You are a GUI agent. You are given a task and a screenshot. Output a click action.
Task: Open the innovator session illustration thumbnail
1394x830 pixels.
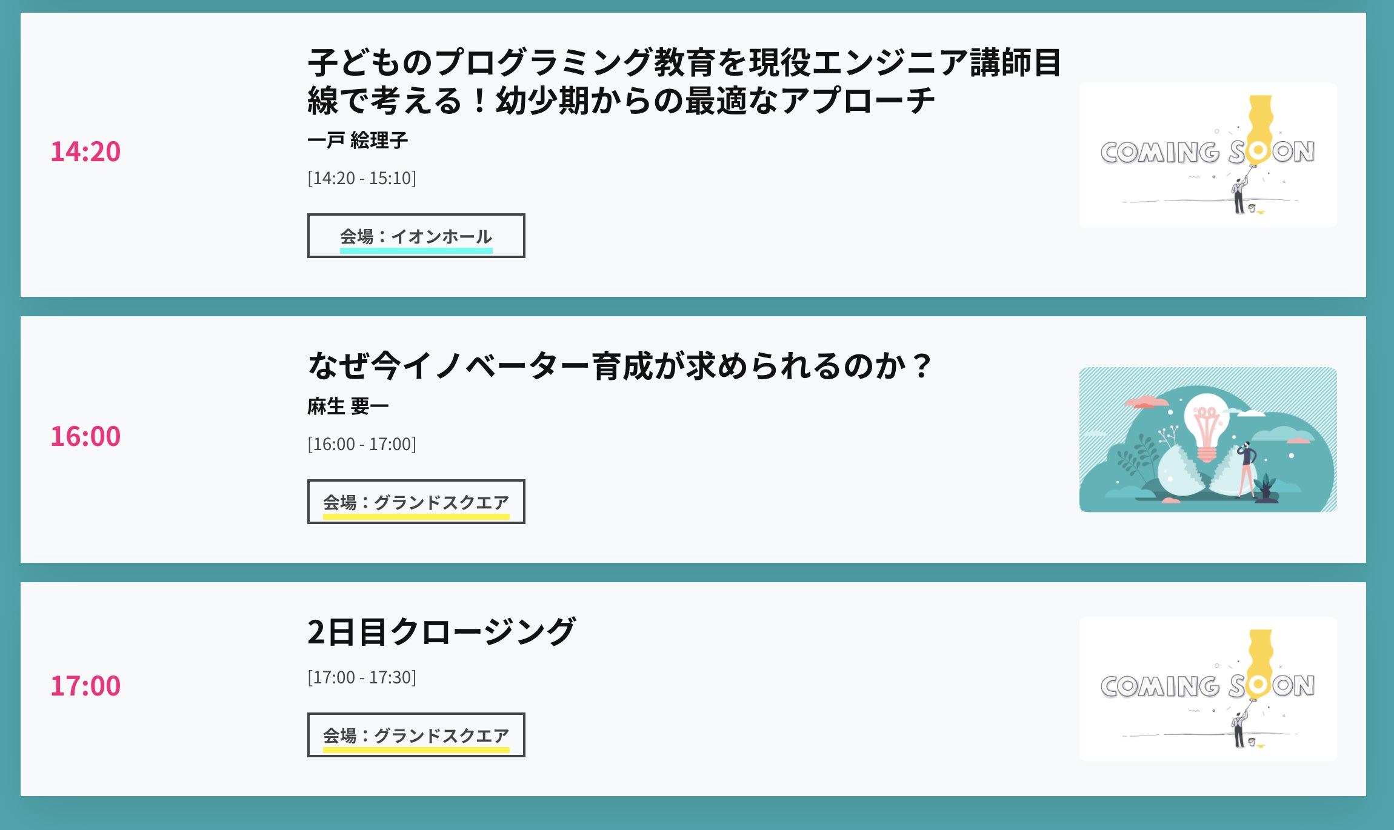[1207, 439]
